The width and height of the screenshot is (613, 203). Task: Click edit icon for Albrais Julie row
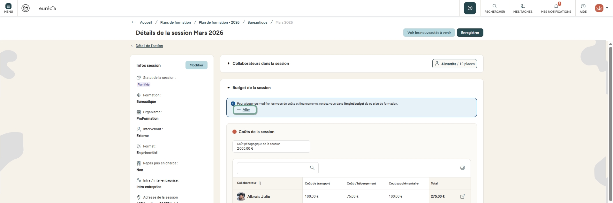(462, 197)
